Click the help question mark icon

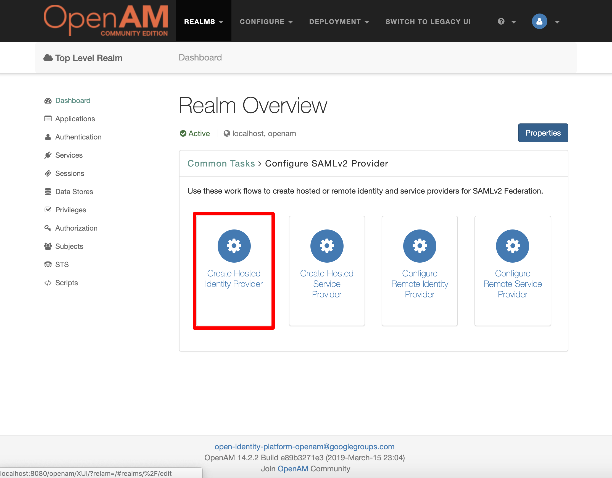[x=501, y=22]
